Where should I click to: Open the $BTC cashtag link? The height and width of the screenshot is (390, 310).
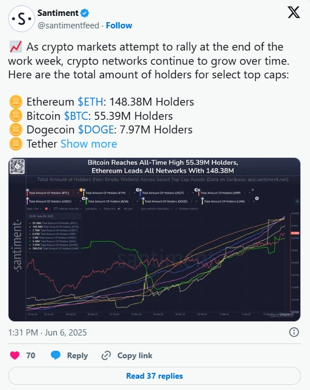point(76,116)
